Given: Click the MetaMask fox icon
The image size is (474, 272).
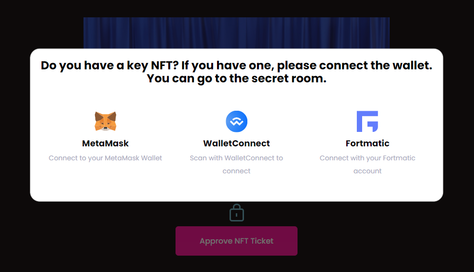Looking at the screenshot, I should pyautogui.click(x=106, y=121).
